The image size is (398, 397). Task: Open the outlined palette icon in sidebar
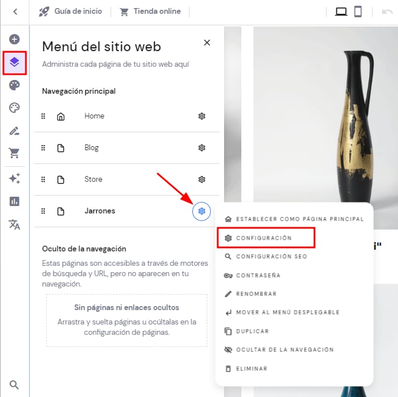tap(14, 108)
